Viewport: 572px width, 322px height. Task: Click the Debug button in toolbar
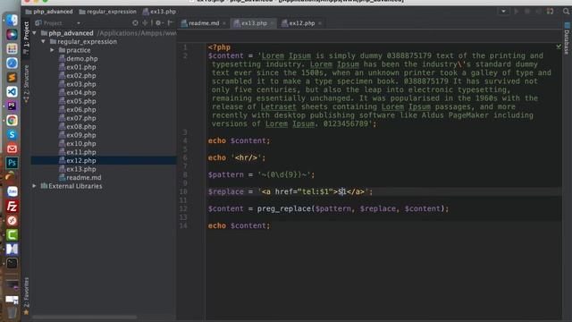[527, 12]
